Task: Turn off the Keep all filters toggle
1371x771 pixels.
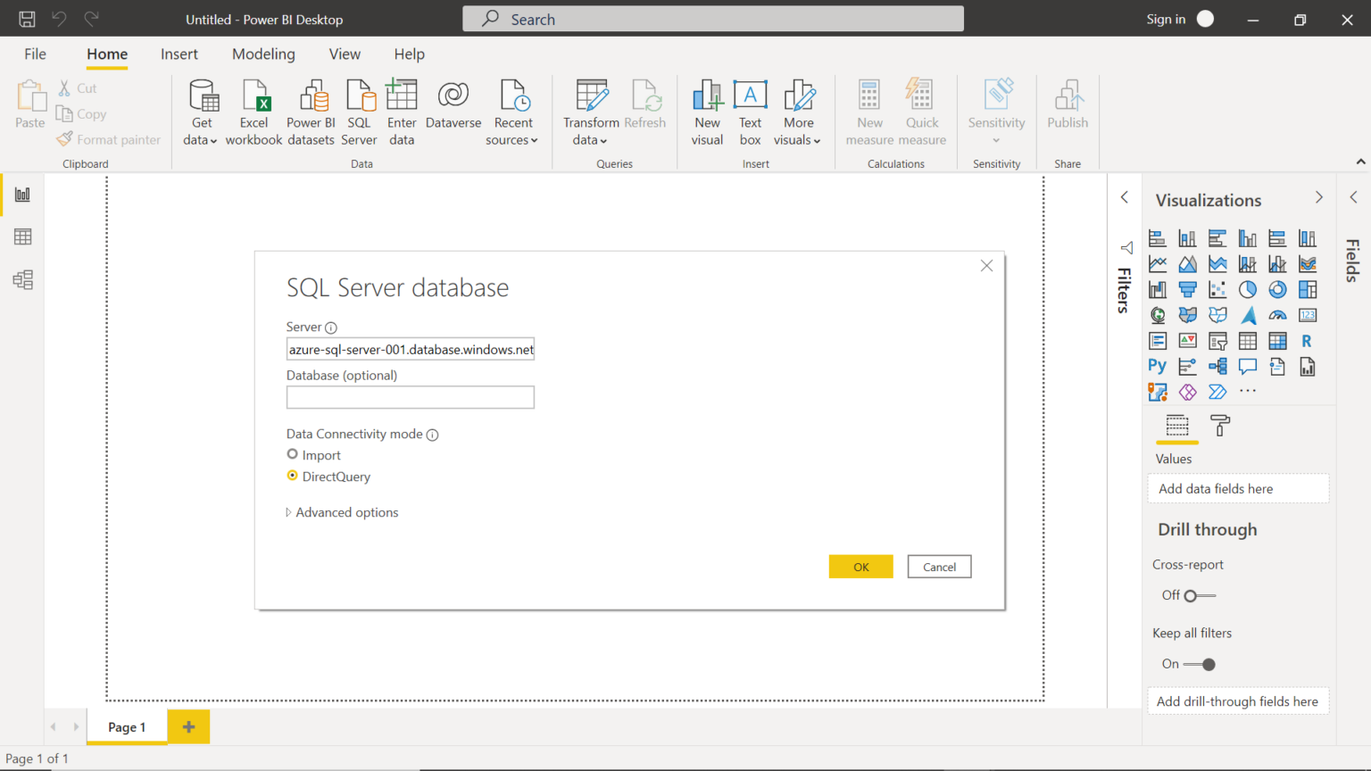Action: [1209, 664]
